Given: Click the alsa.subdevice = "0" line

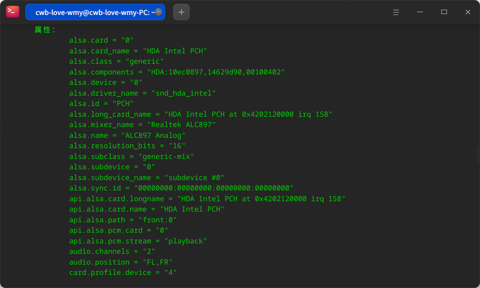Looking at the screenshot, I should coord(112,167).
